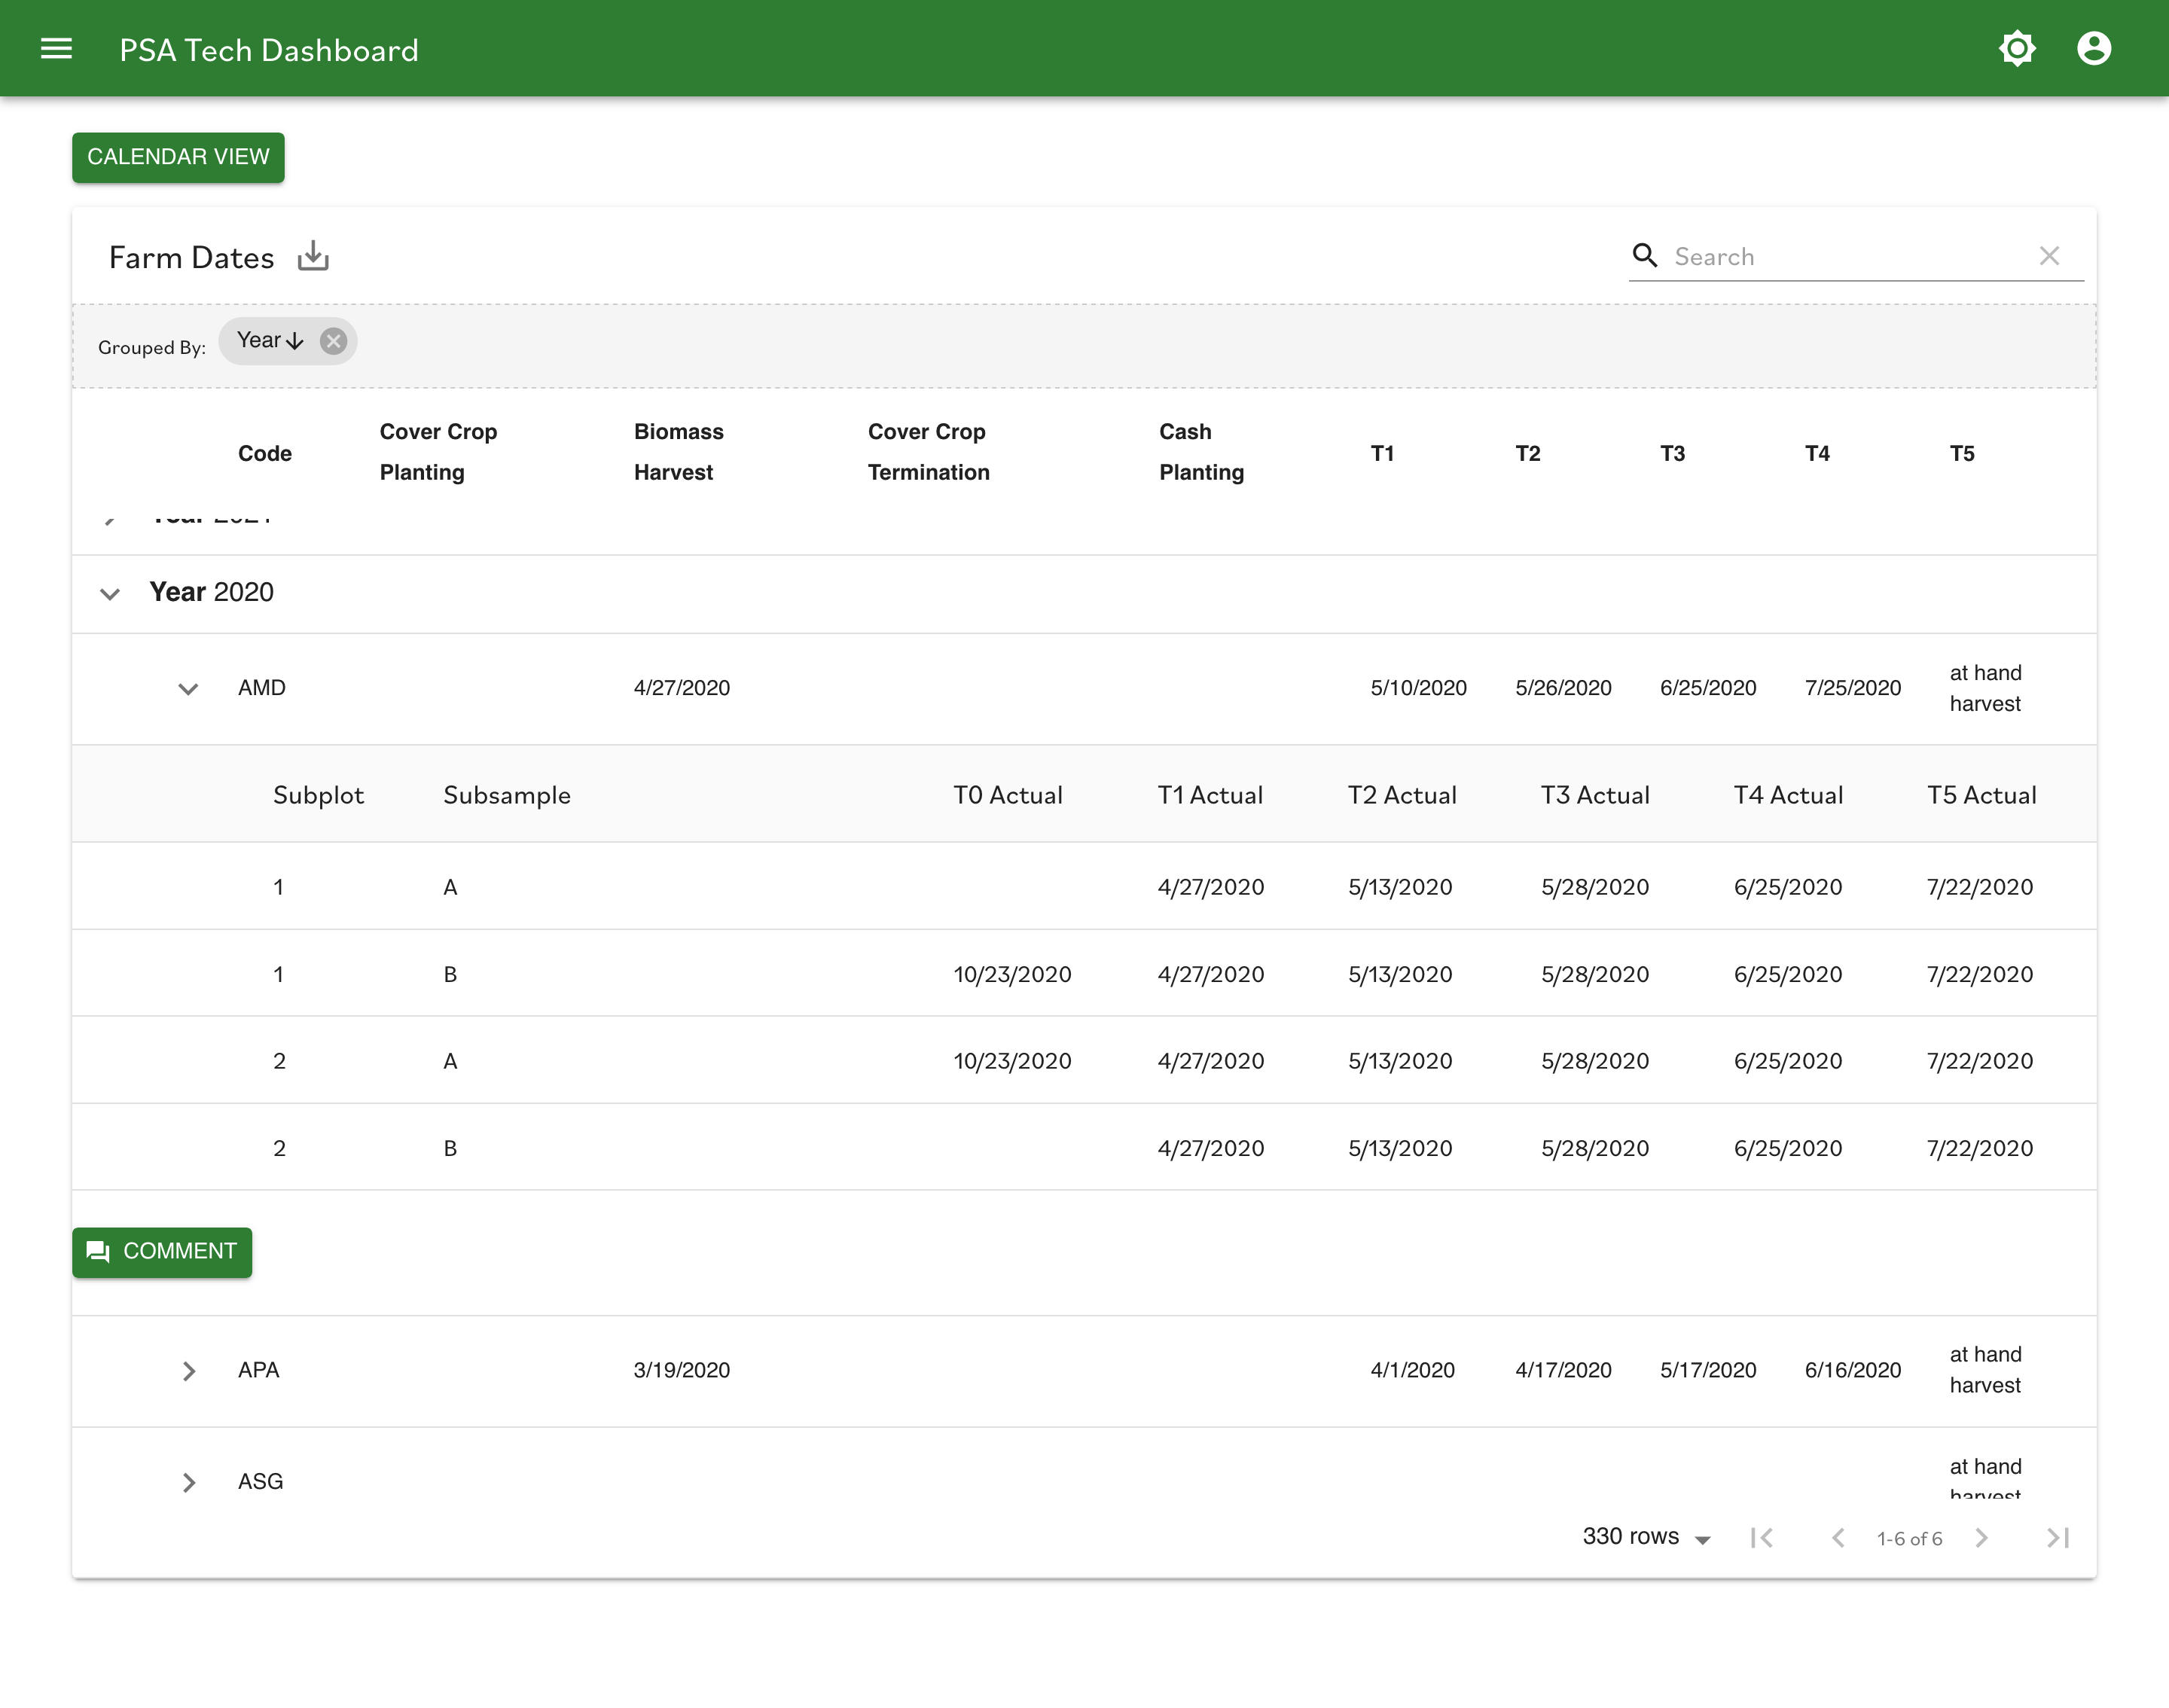
Task: Download the Farm Dates data
Action: click(x=313, y=256)
